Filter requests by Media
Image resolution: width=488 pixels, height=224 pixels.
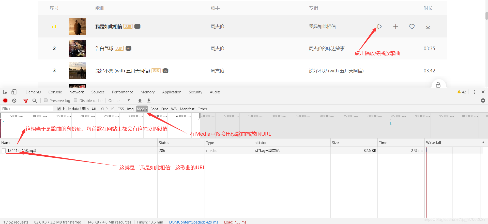[x=142, y=109]
